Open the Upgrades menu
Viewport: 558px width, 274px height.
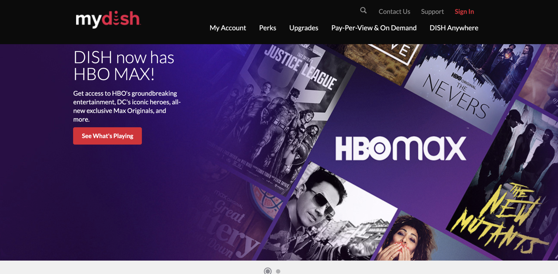pyautogui.click(x=303, y=28)
